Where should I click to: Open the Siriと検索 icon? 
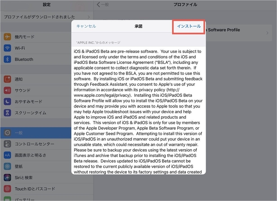(7, 177)
